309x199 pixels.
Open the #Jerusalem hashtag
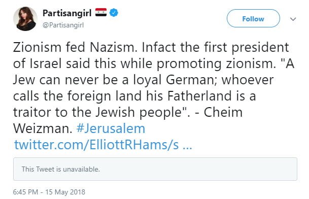point(111,128)
